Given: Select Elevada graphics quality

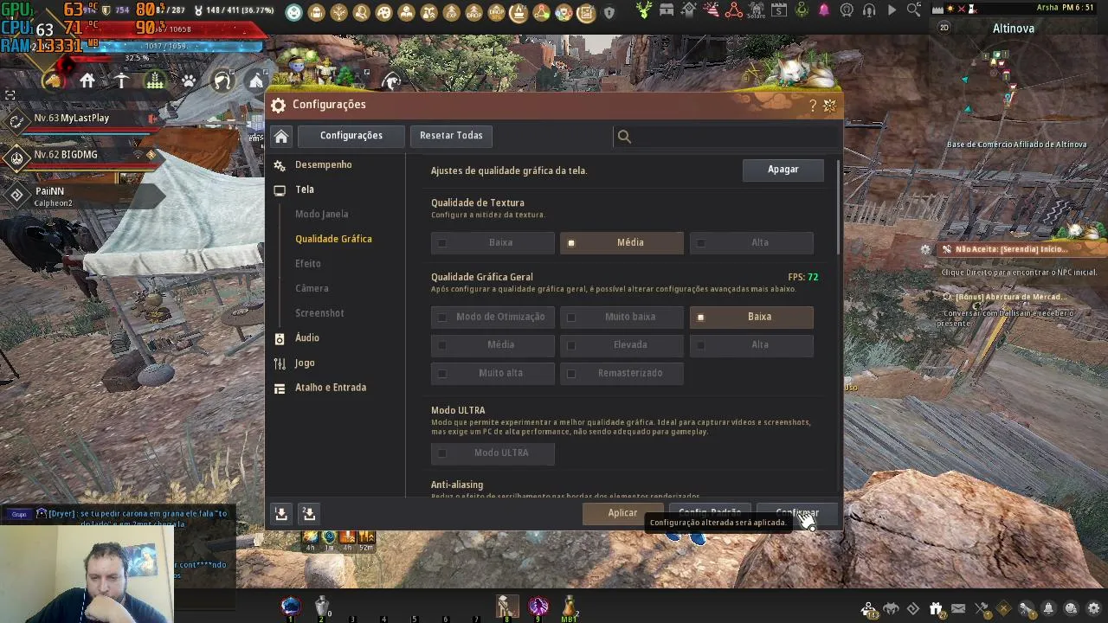Looking at the screenshot, I should [x=622, y=345].
